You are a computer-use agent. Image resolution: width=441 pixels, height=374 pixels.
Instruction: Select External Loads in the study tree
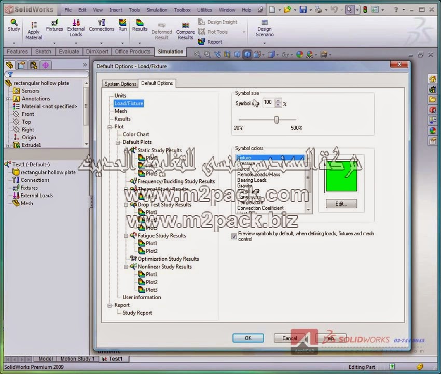[36, 196]
